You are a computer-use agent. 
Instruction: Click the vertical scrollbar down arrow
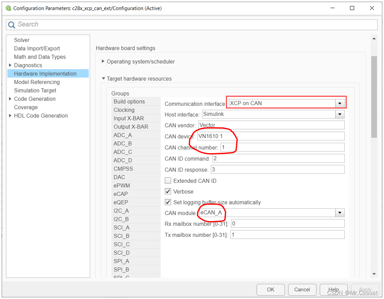tap(374, 274)
